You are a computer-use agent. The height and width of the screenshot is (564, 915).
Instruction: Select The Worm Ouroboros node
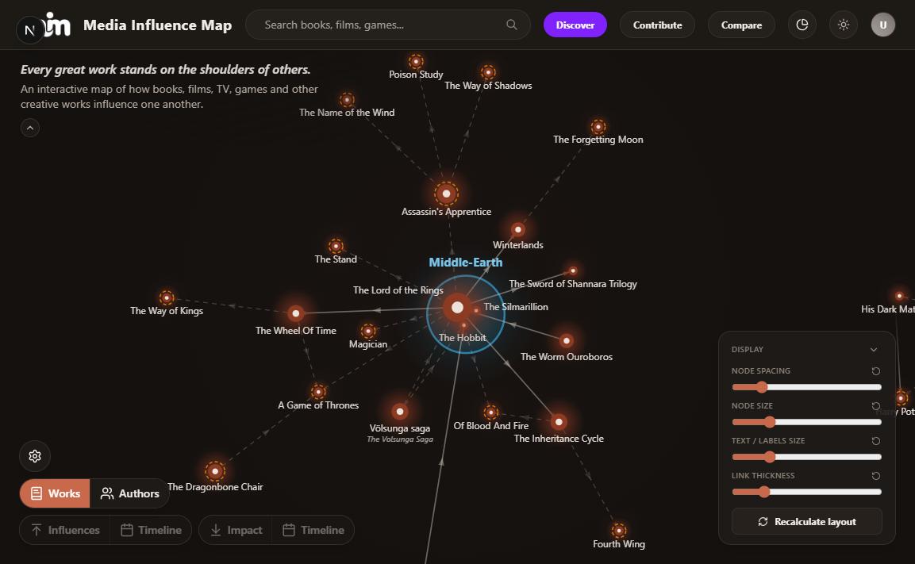point(566,340)
